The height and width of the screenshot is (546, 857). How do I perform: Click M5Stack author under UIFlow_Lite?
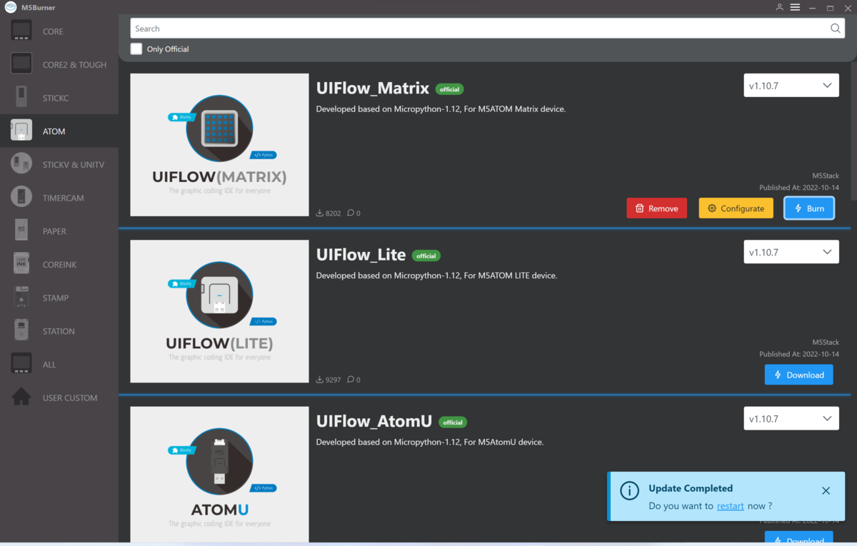click(x=826, y=343)
